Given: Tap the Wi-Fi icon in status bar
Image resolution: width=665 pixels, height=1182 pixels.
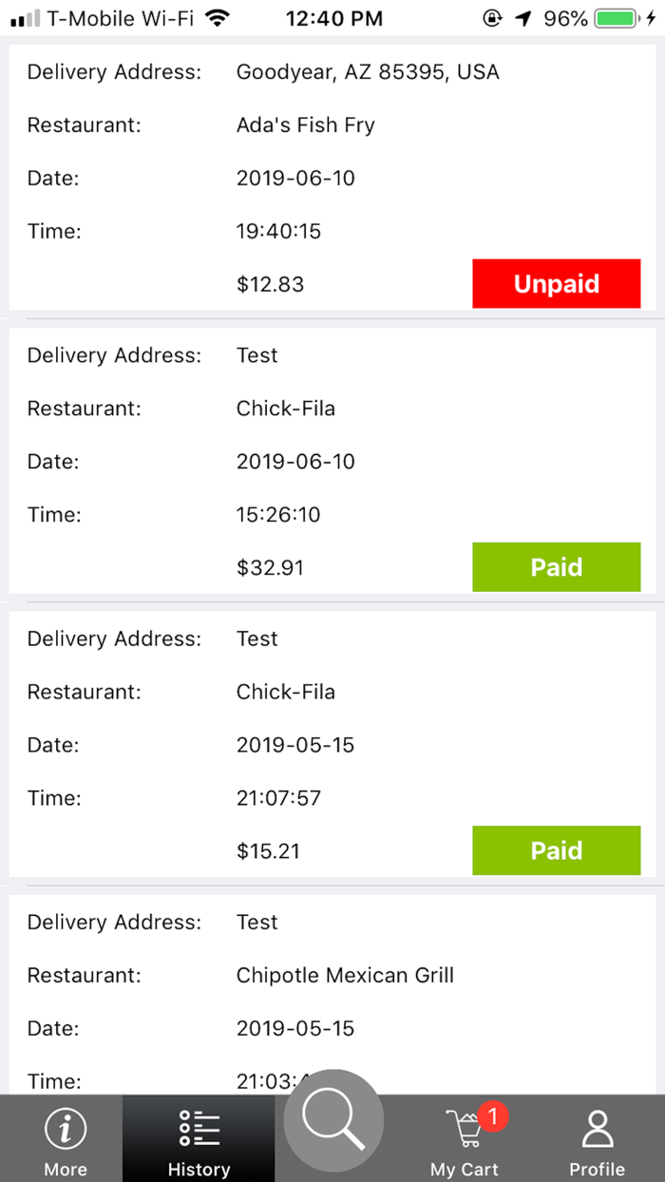Looking at the screenshot, I should coord(219,16).
